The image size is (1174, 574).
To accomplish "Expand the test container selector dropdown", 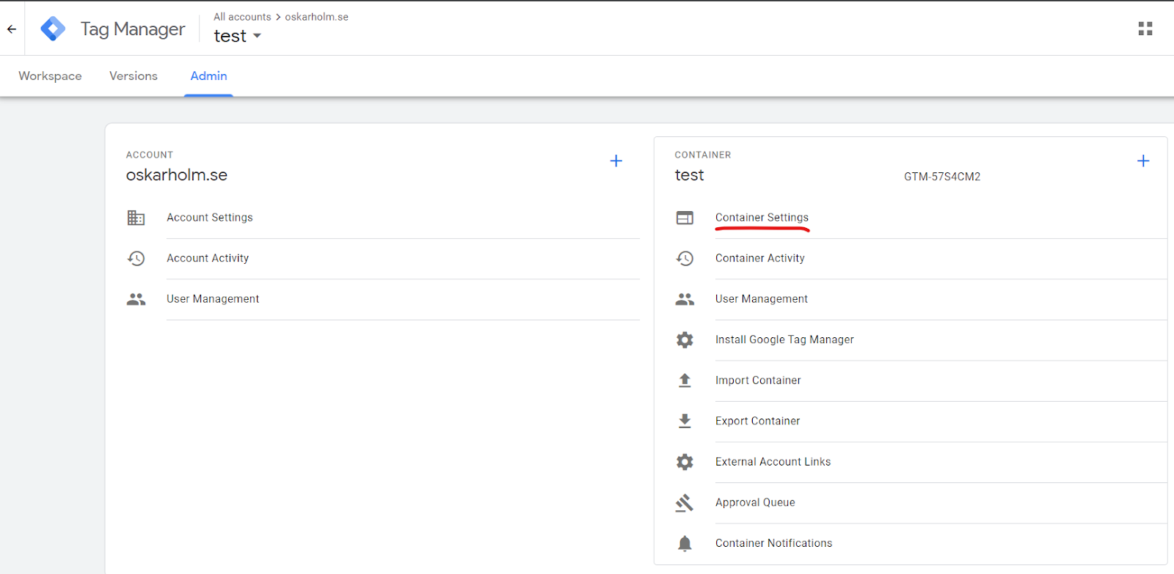I will point(237,36).
